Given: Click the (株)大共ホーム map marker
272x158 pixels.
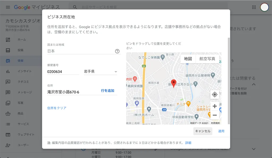Looking at the screenshot, I should (x=149, y=109).
